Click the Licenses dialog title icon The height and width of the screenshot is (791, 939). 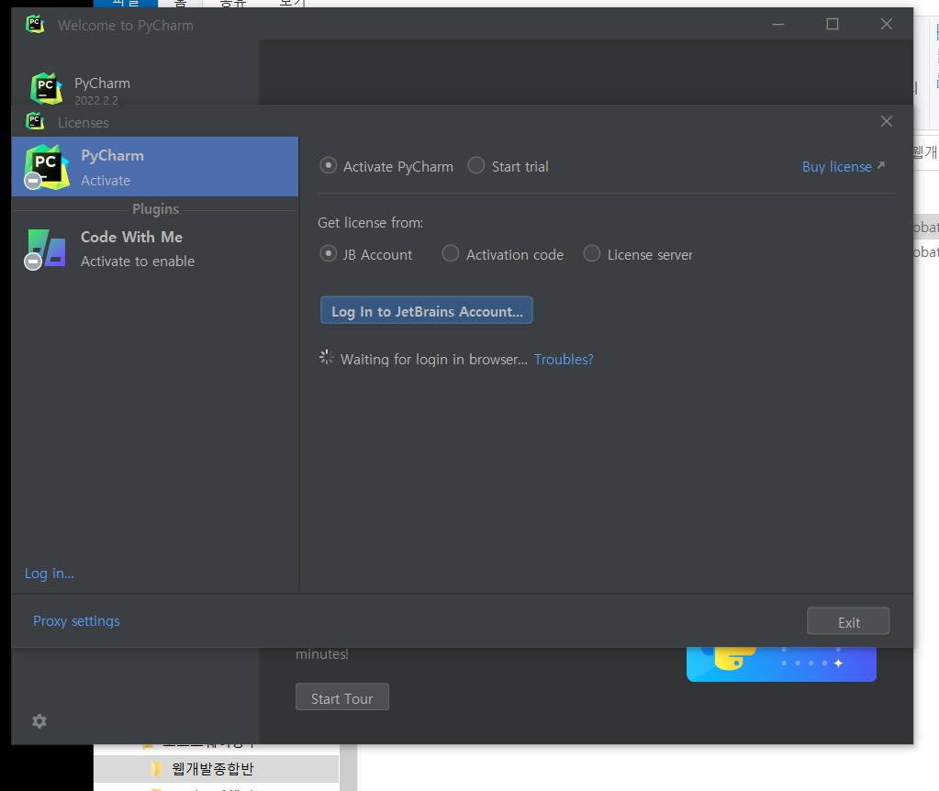pos(35,121)
